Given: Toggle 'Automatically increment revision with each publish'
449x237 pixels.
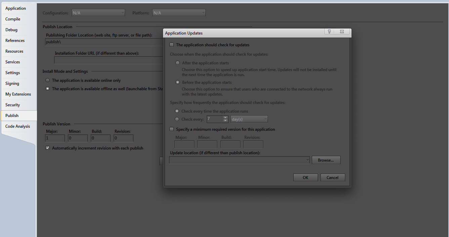Looking at the screenshot, I should pyautogui.click(x=48, y=148).
